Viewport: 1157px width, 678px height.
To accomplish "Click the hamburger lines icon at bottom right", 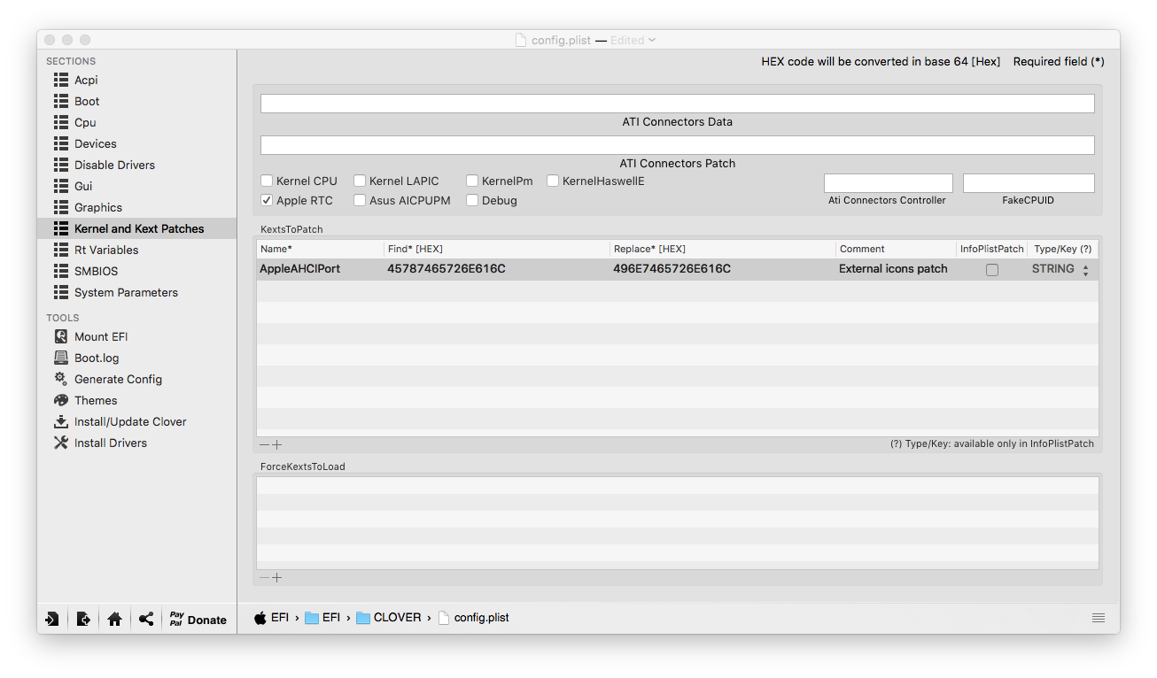I will click(1099, 618).
